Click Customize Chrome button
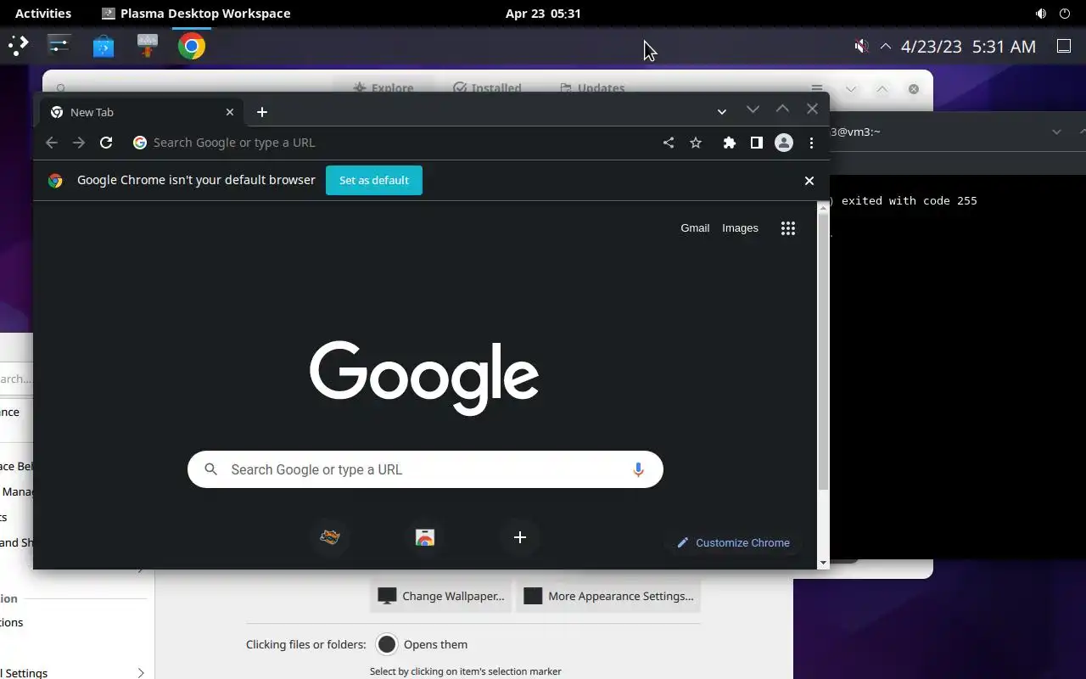1086x679 pixels. (x=734, y=543)
